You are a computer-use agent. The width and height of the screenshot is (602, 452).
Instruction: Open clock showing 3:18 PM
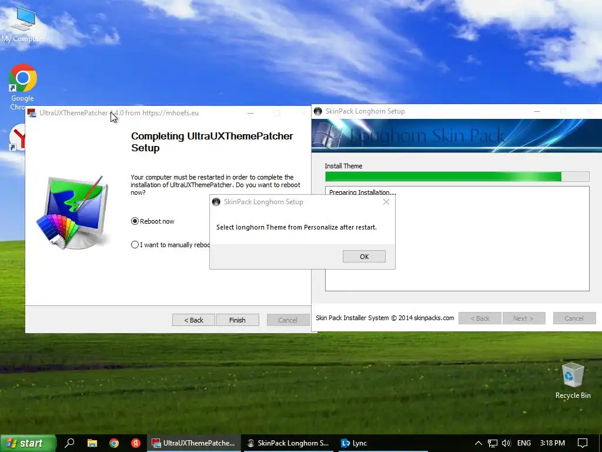click(x=553, y=443)
